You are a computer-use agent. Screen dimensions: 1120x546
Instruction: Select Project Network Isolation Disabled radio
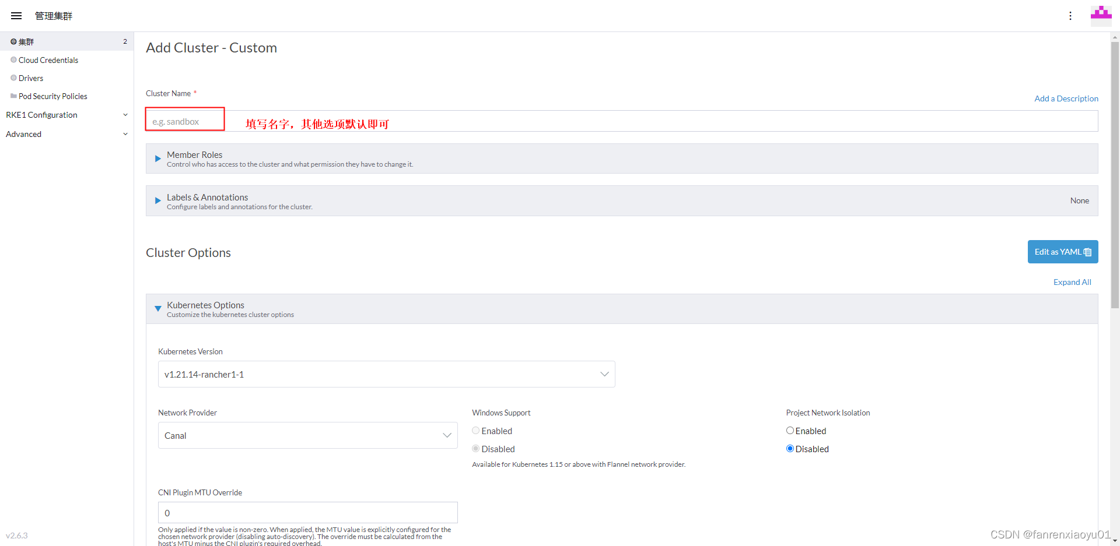pos(790,449)
